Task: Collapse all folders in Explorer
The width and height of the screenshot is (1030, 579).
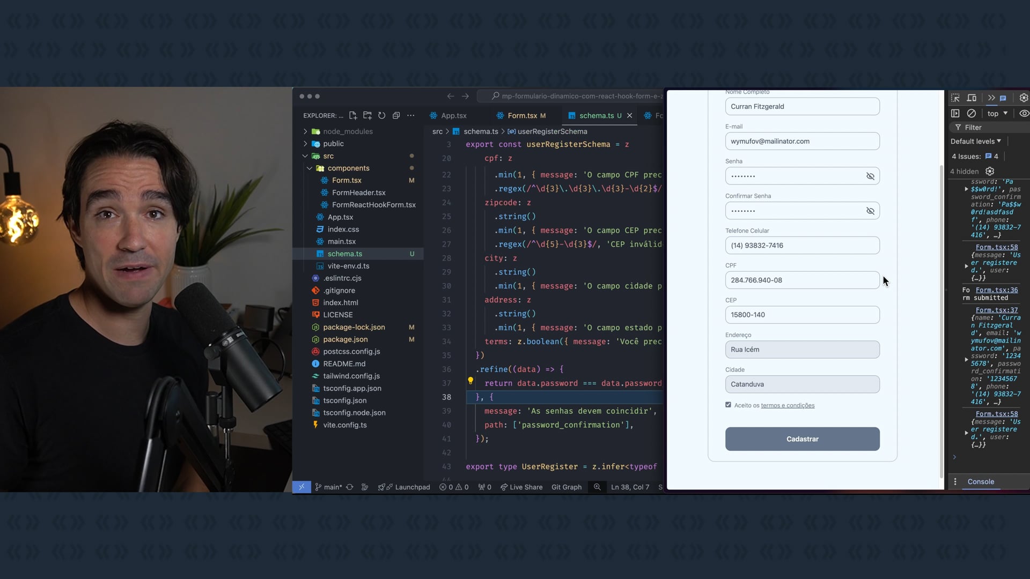Action: tap(396, 115)
